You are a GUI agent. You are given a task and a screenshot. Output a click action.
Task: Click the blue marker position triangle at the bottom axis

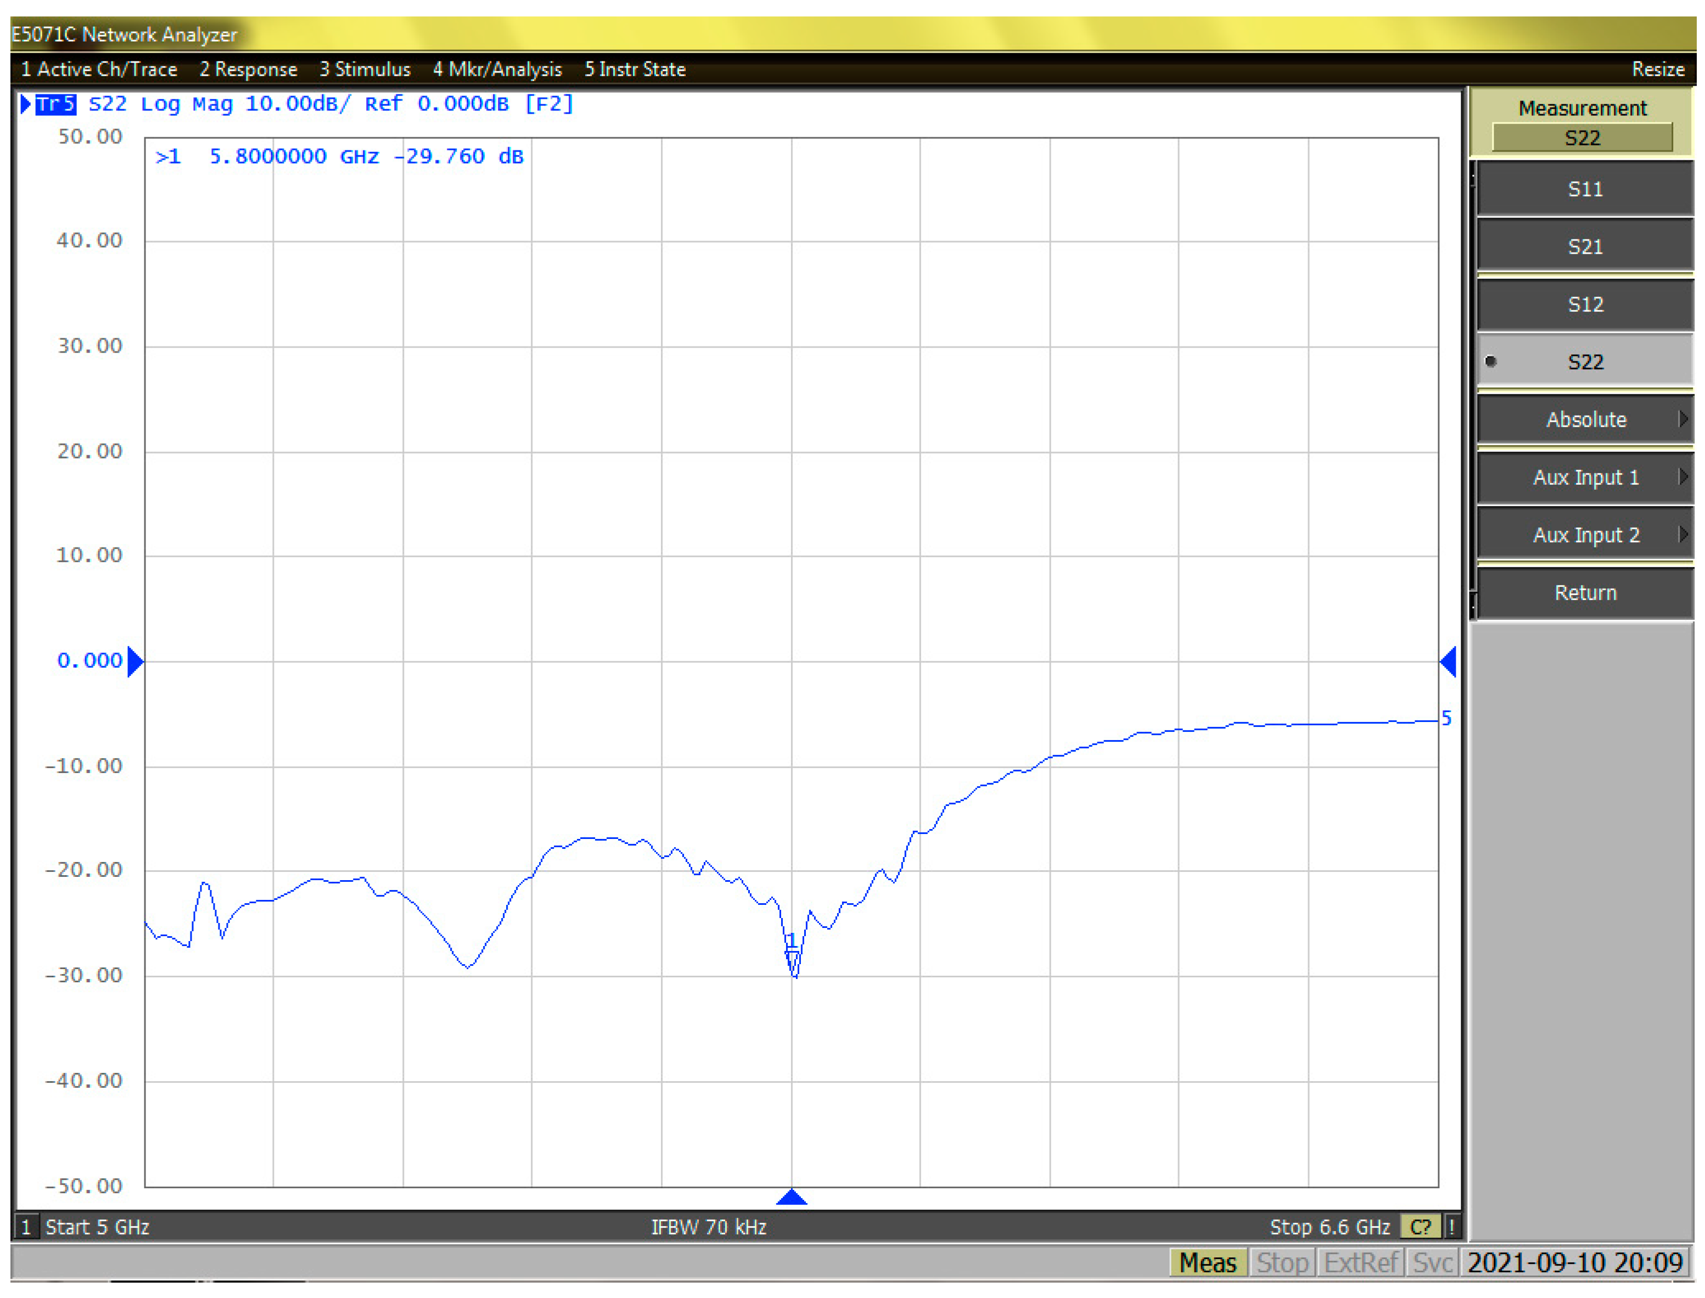tap(791, 1198)
